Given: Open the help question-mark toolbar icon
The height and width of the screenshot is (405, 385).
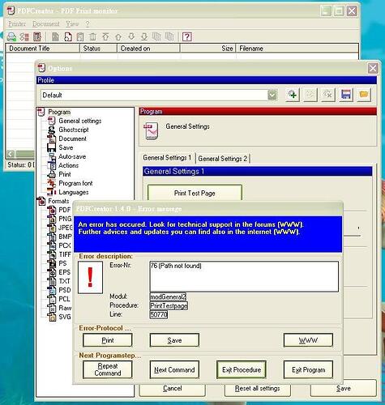Looking at the screenshot, I should coord(186,36).
